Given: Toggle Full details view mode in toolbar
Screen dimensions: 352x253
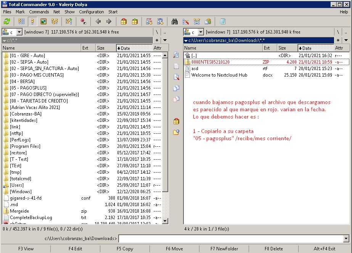Looking at the screenshot, I should pos(32,22).
